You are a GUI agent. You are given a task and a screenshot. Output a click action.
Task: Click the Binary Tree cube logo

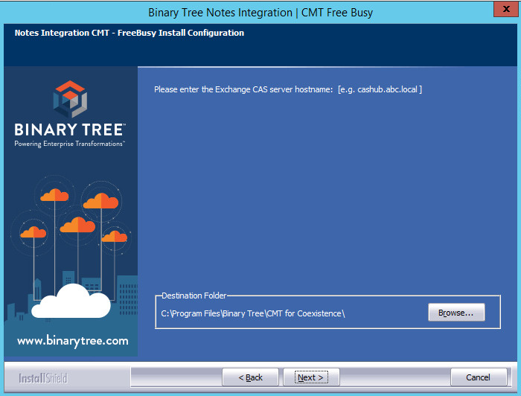(x=70, y=99)
